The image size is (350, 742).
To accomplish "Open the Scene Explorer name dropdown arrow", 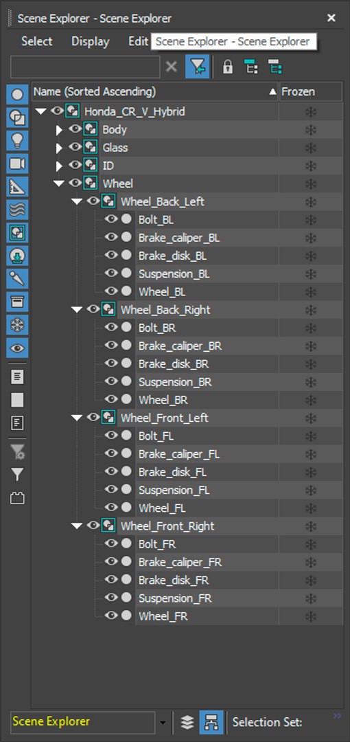I will (x=163, y=723).
